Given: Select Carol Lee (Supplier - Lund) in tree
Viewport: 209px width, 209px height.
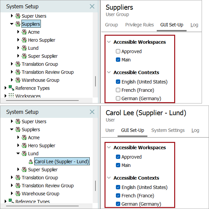Looking at the screenshot, I should [x=62, y=162].
